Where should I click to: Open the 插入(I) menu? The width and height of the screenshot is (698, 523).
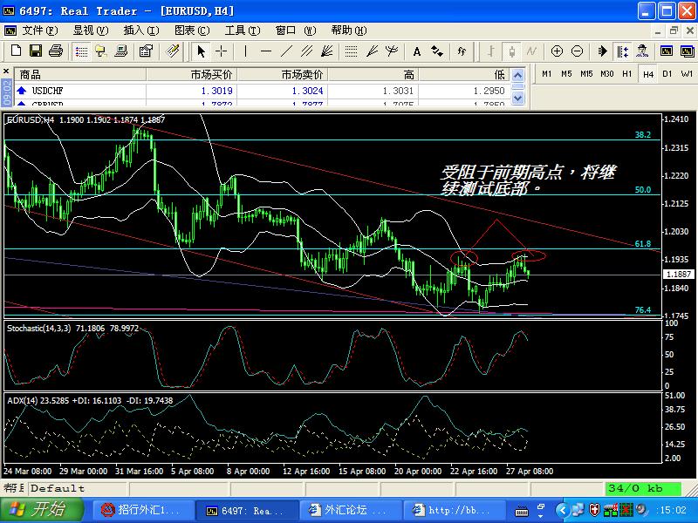tap(141, 31)
